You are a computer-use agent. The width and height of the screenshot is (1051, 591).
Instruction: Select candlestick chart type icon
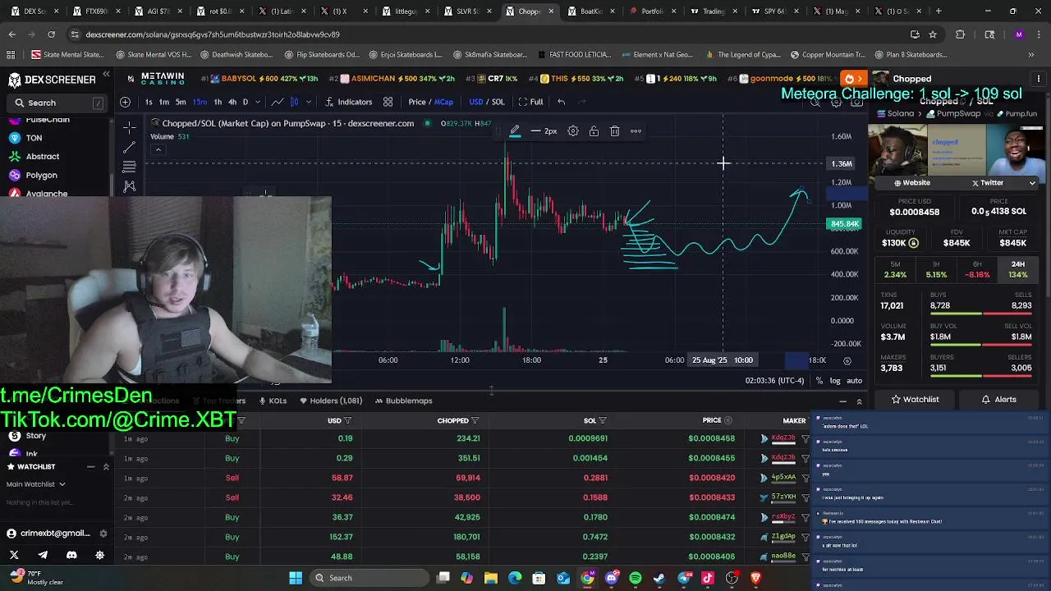294,102
